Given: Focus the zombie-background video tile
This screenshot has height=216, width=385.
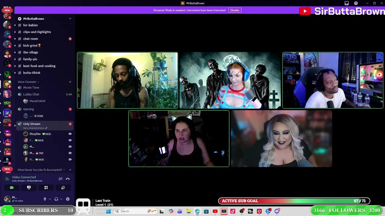Looking at the screenshot, I should point(230,80).
